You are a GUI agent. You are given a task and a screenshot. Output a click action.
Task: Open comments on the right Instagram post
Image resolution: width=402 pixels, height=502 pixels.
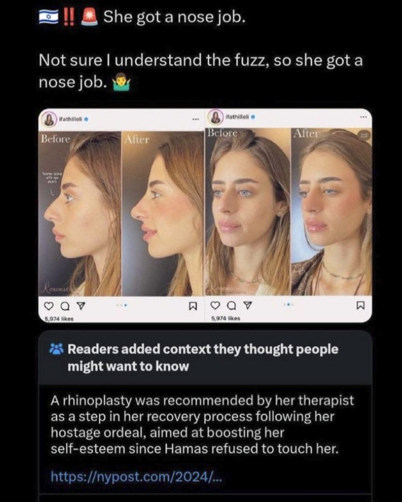coord(231,306)
